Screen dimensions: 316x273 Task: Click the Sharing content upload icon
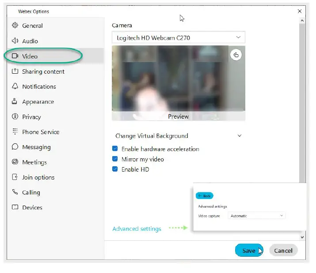coord(15,71)
